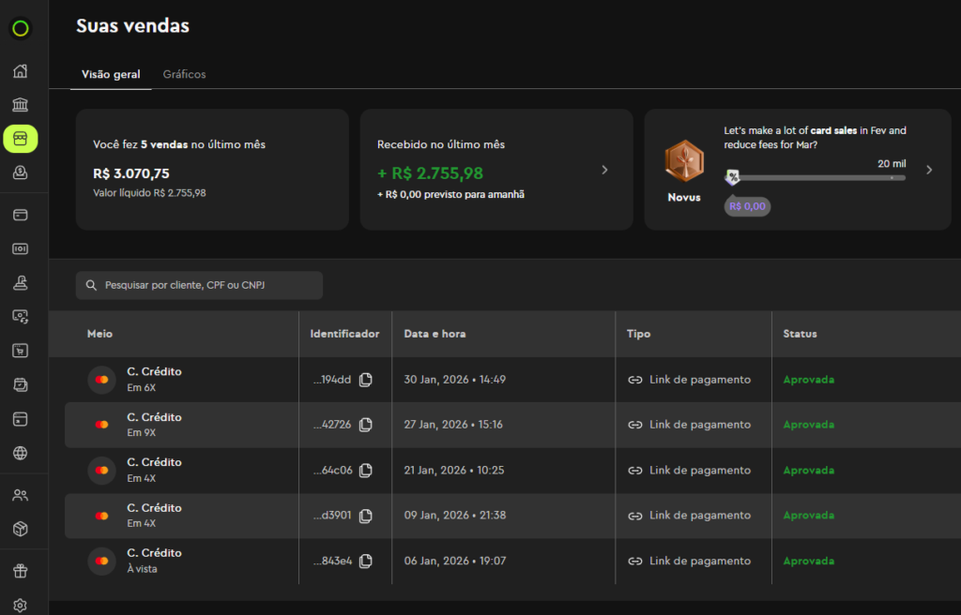Open the 09 Jan 21:38 sale row

[x=450, y=516]
